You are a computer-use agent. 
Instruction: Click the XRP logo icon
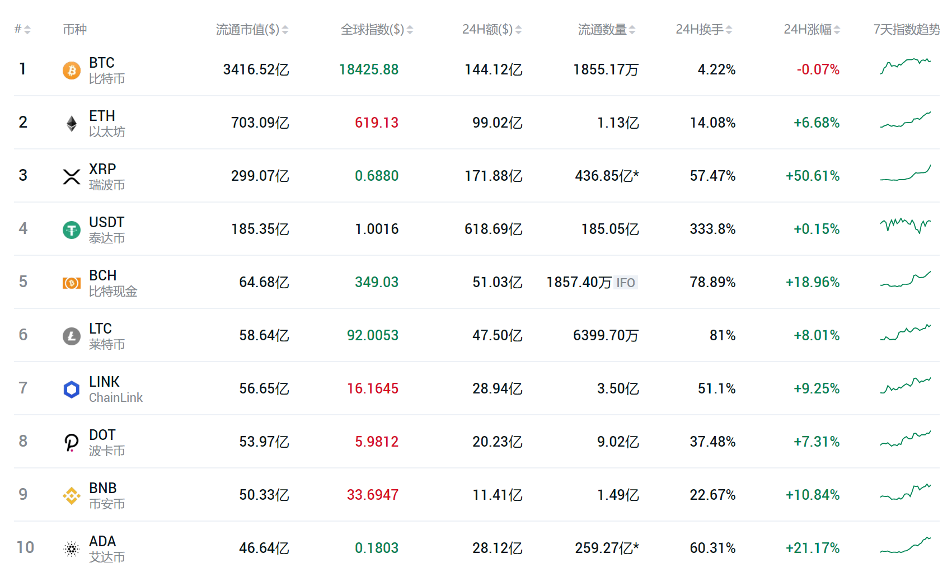71,177
